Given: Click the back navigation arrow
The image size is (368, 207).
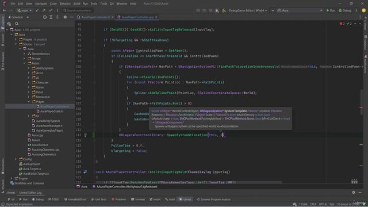Looking at the screenshot, I should pos(4,10).
